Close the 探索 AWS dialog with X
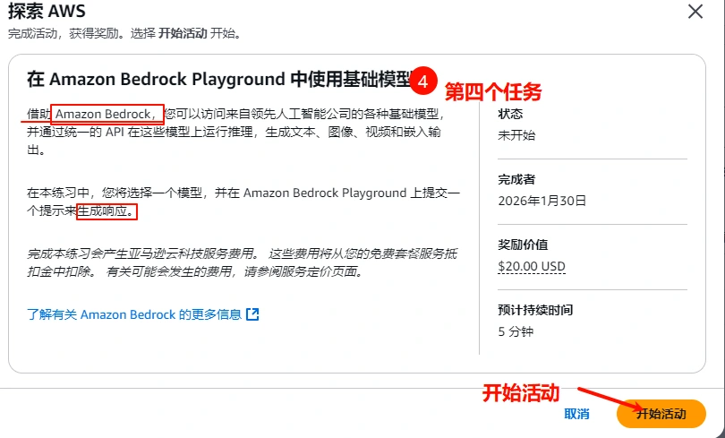Viewport: 725px width, 438px height. pos(695,13)
